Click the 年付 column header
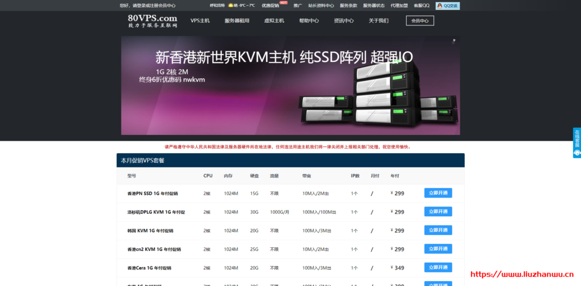This screenshot has height=286, width=581. pos(395,175)
